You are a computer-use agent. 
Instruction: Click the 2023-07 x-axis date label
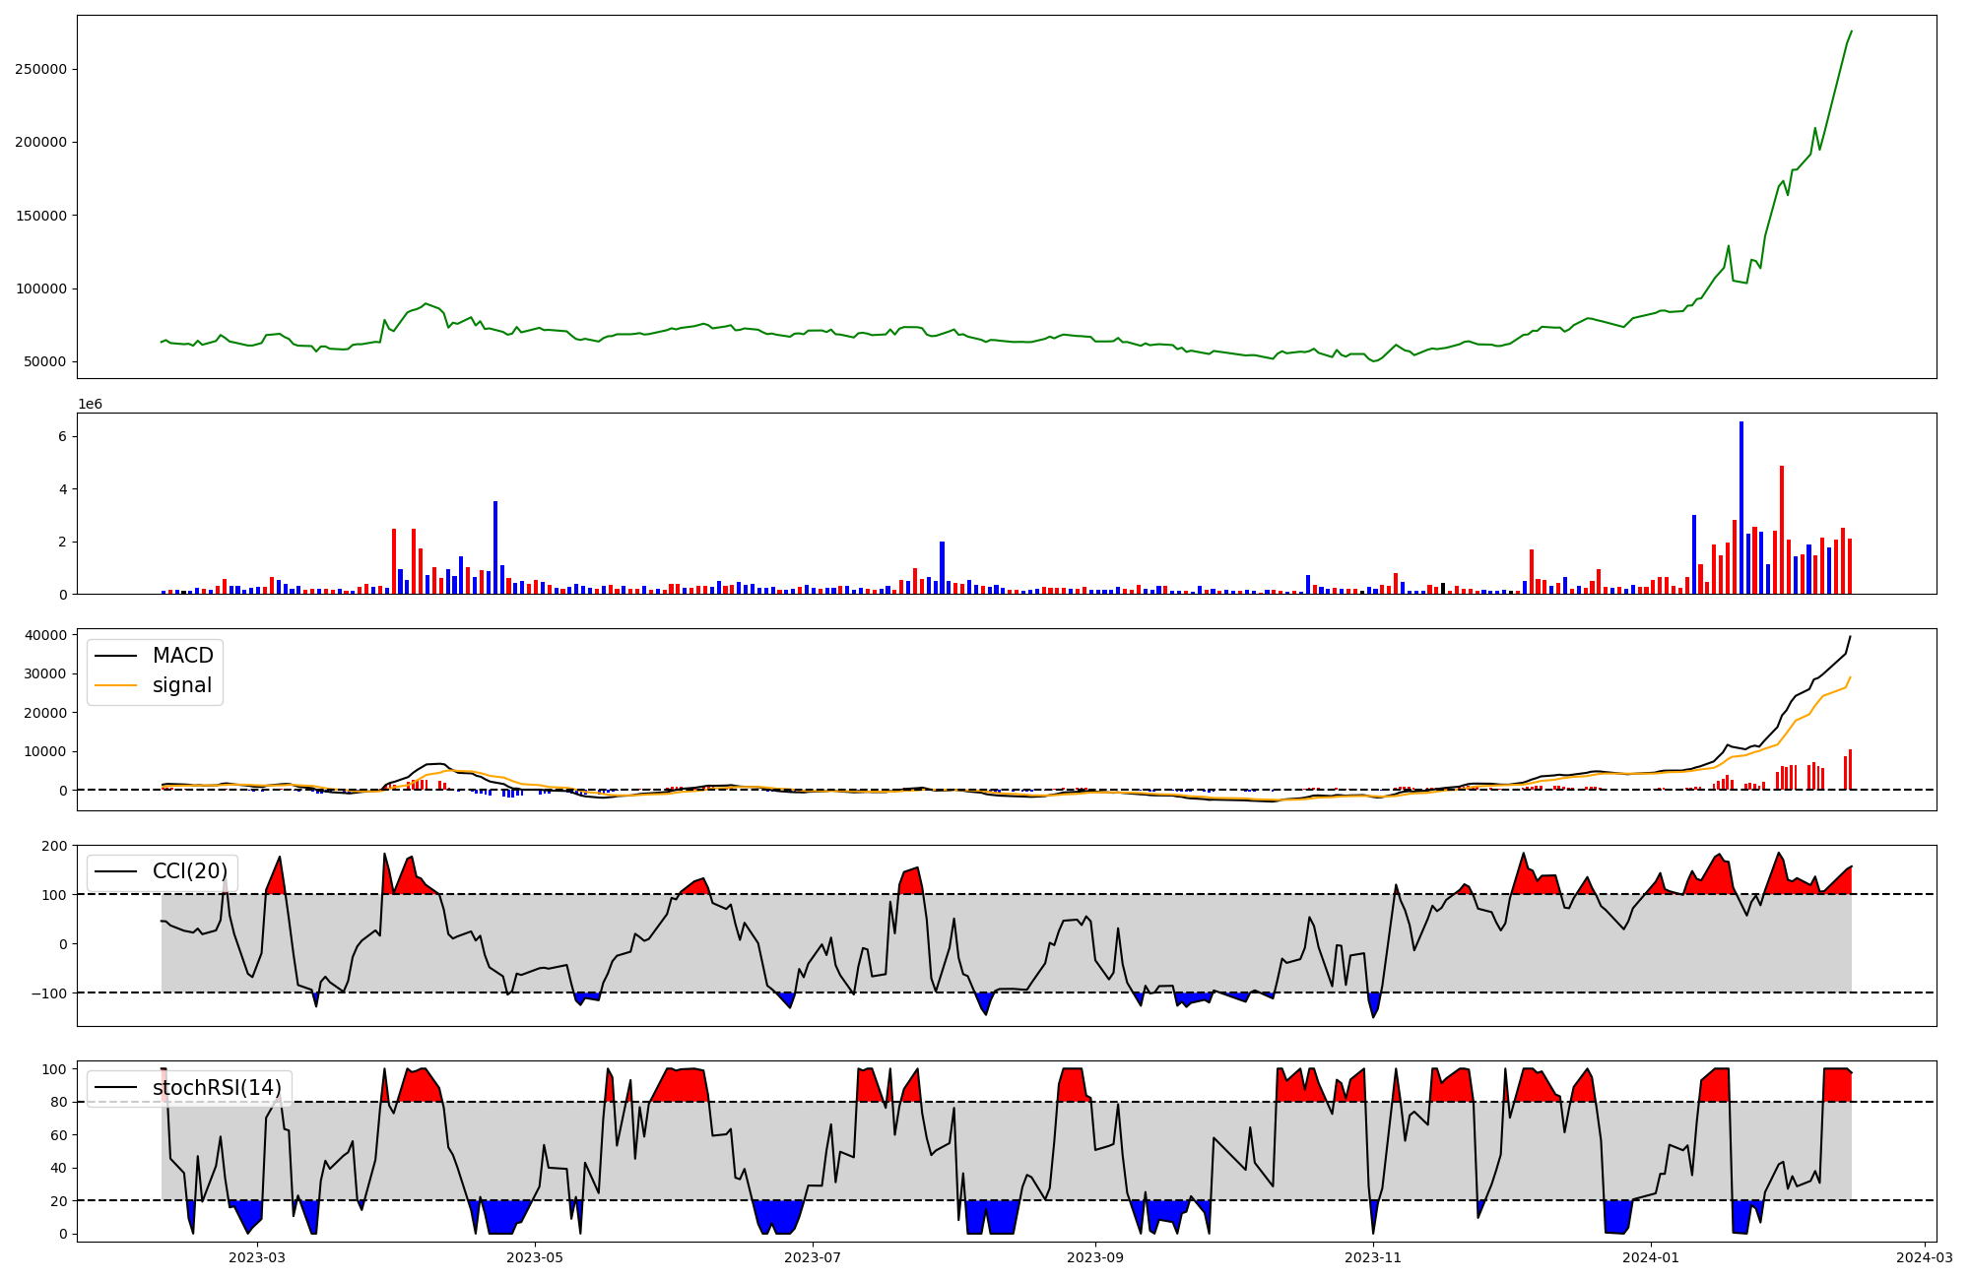click(x=813, y=1257)
